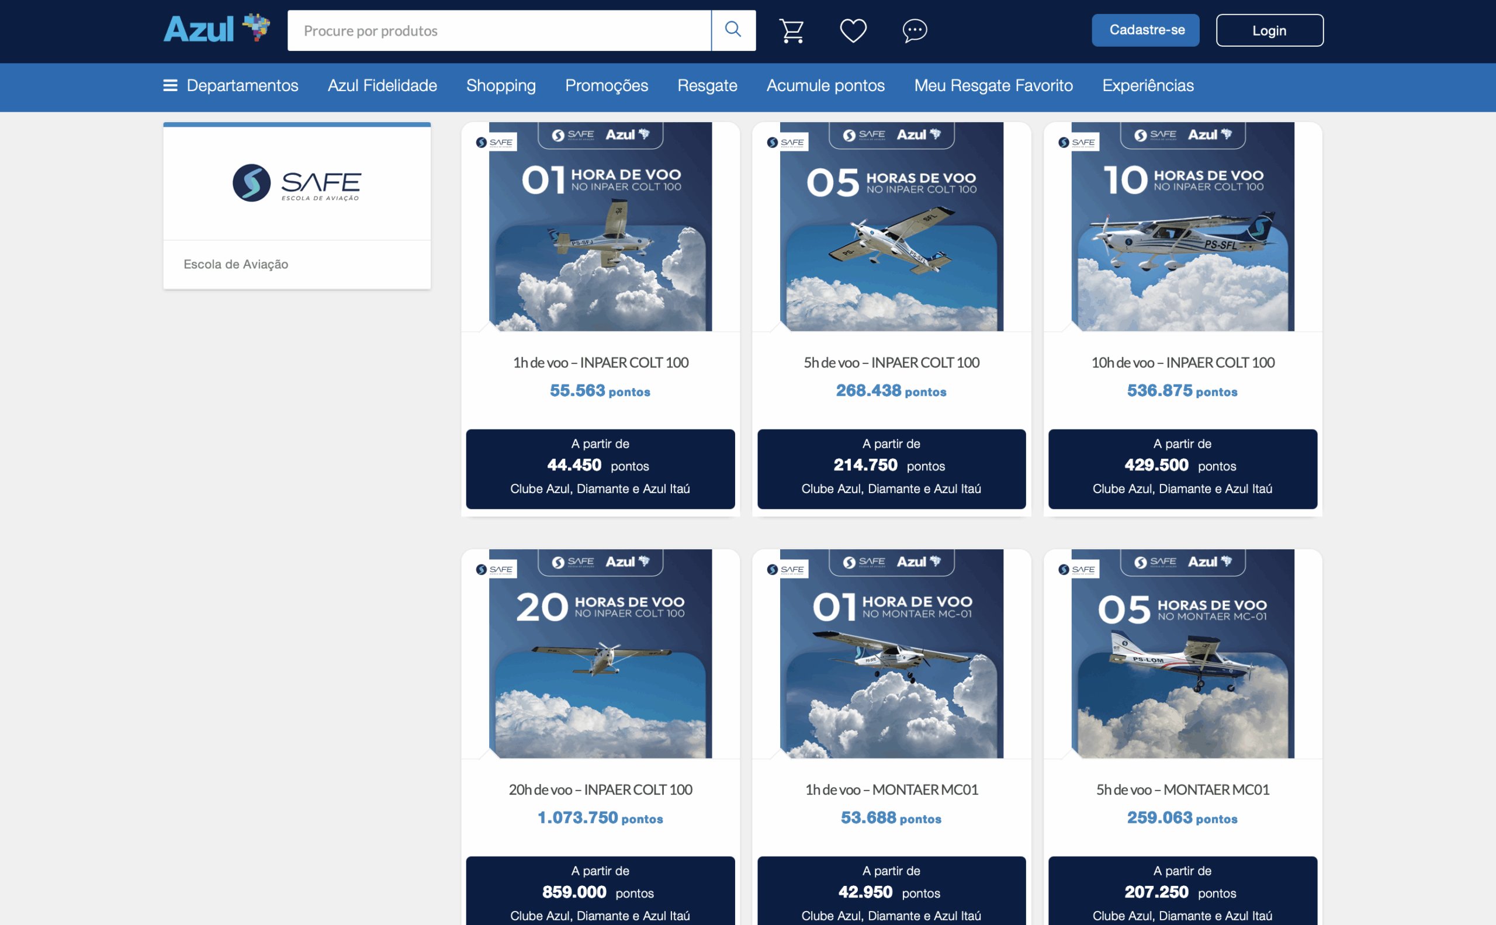Click the Departamentos hamburger icon
The image size is (1496, 925).
170,85
